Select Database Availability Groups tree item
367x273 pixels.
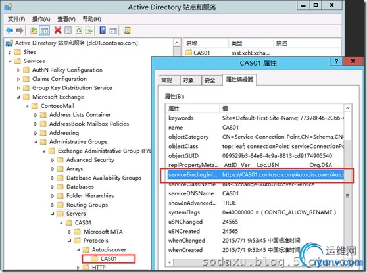click(104, 178)
